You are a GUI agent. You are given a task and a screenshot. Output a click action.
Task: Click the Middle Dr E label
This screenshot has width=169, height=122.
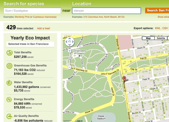click(x=72, y=76)
